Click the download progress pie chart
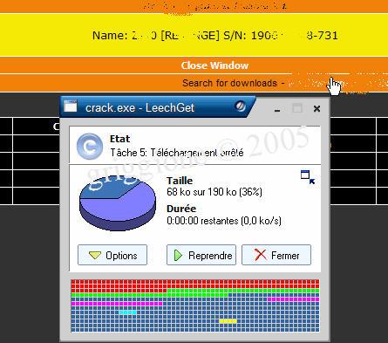 pyautogui.click(x=118, y=202)
